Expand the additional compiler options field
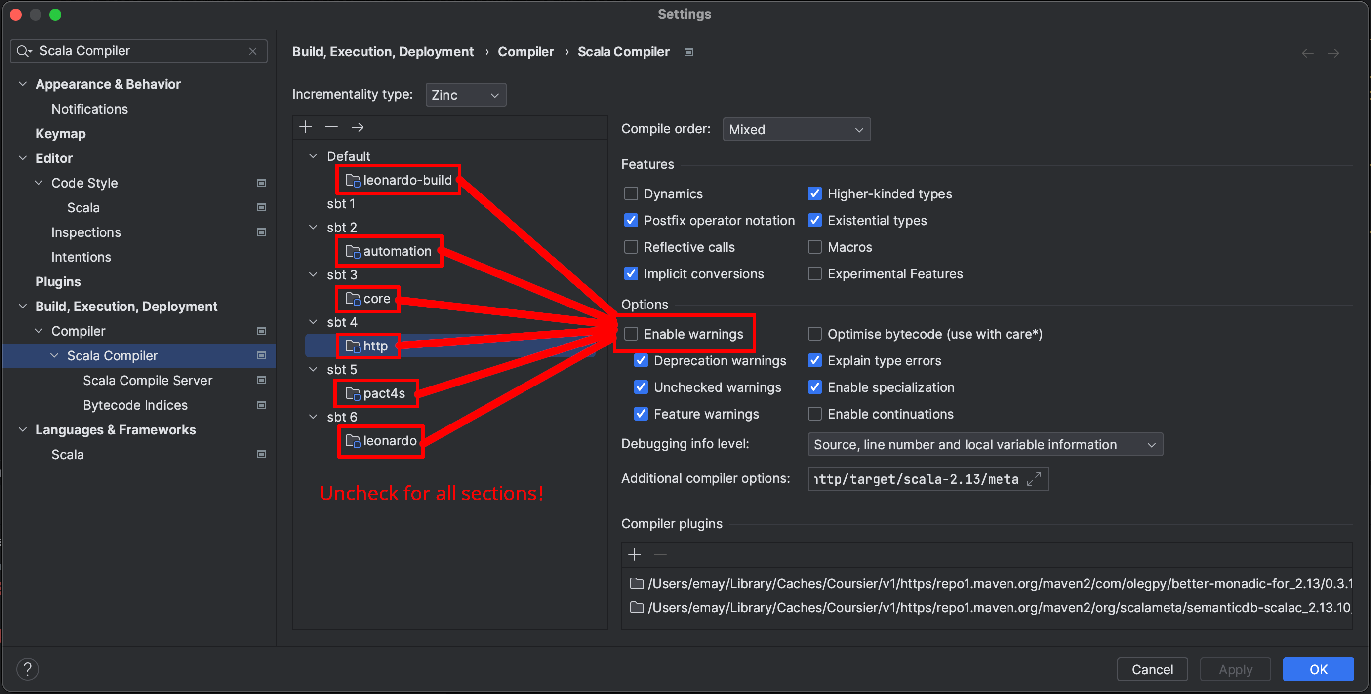This screenshot has width=1371, height=694. [1034, 479]
